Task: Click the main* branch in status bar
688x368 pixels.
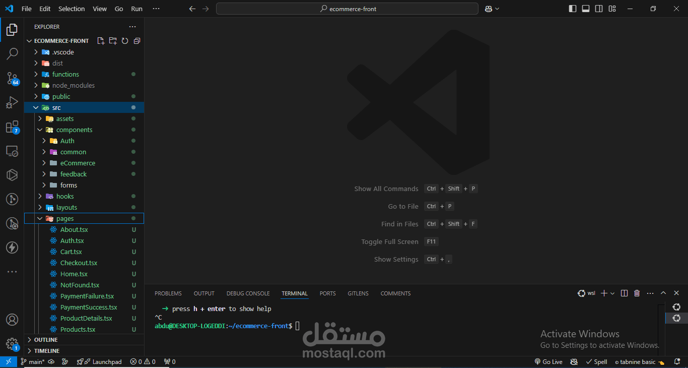Action: click(33, 361)
